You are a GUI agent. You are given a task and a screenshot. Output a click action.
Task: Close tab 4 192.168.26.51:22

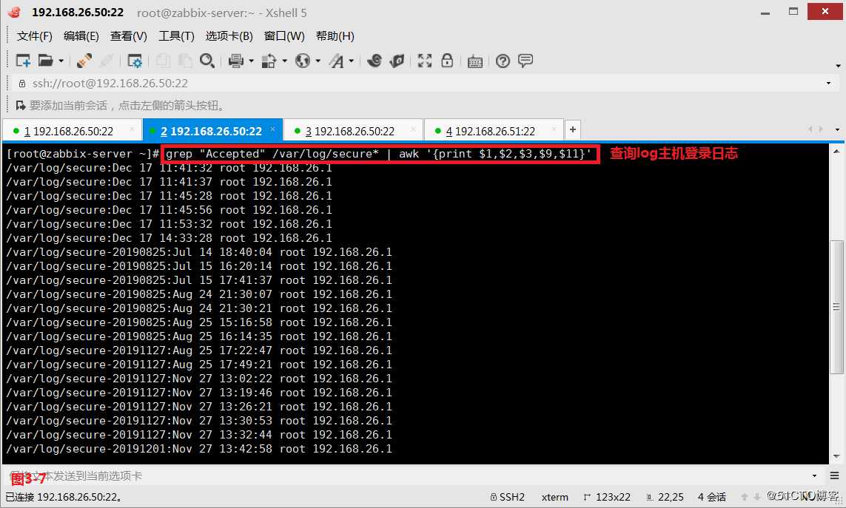(554, 130)
